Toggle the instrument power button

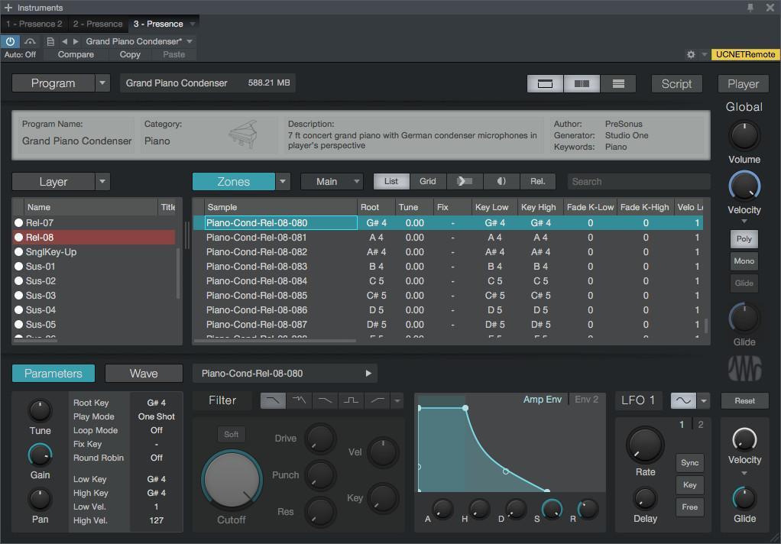click(9, 41)
